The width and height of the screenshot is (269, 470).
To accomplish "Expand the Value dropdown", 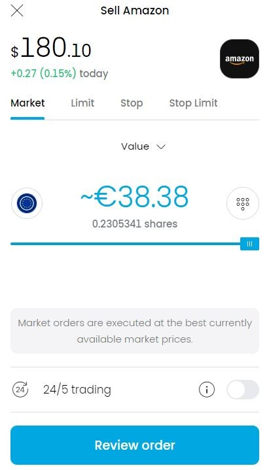I will coord(143,146).
